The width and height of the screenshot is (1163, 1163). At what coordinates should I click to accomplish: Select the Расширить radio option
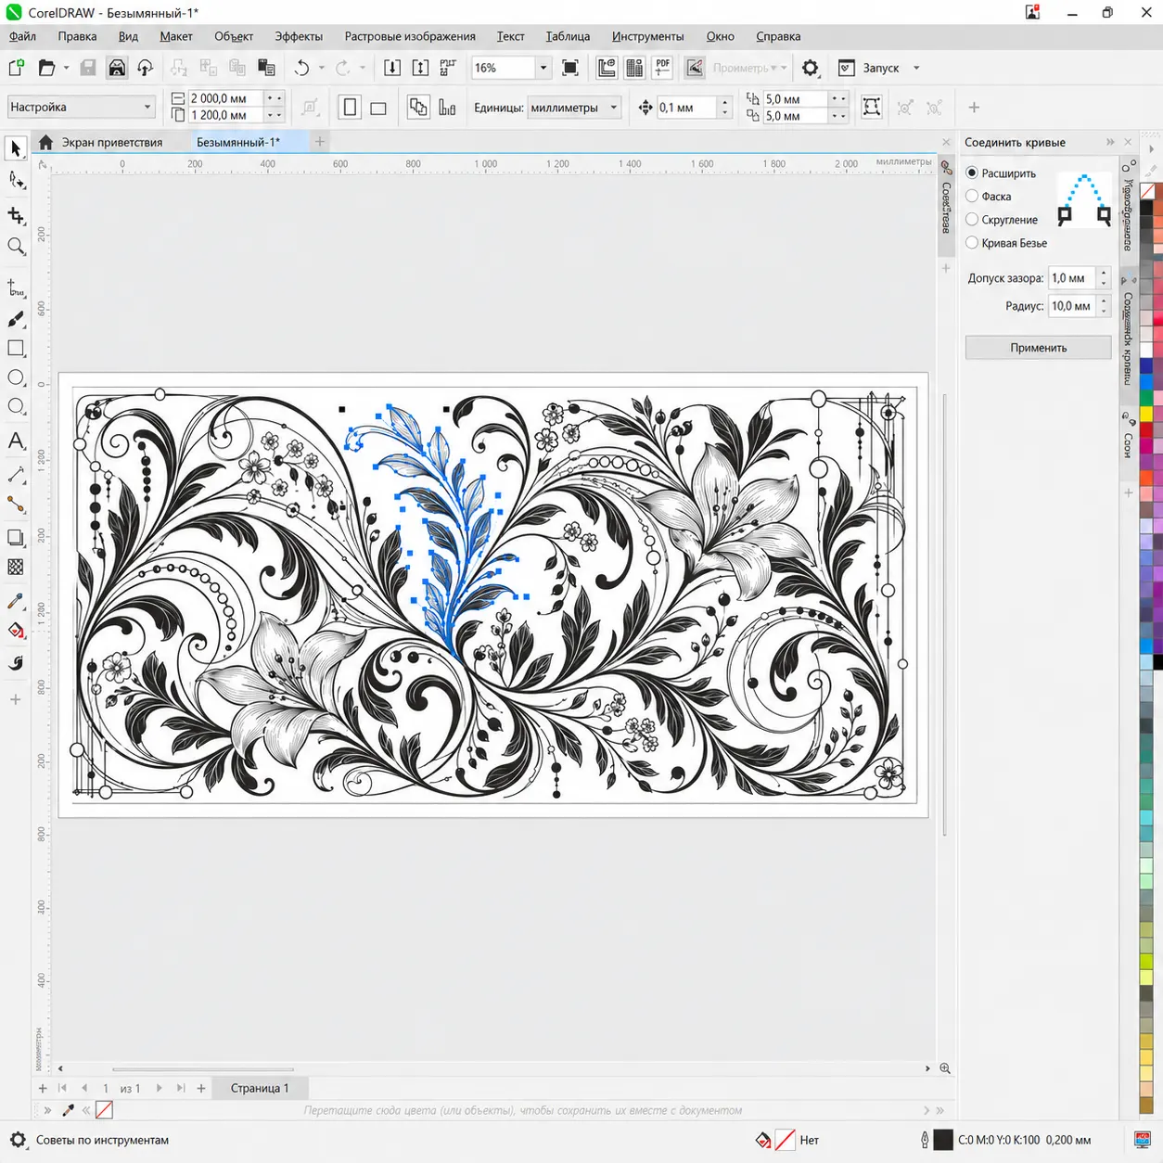(972, 173)
